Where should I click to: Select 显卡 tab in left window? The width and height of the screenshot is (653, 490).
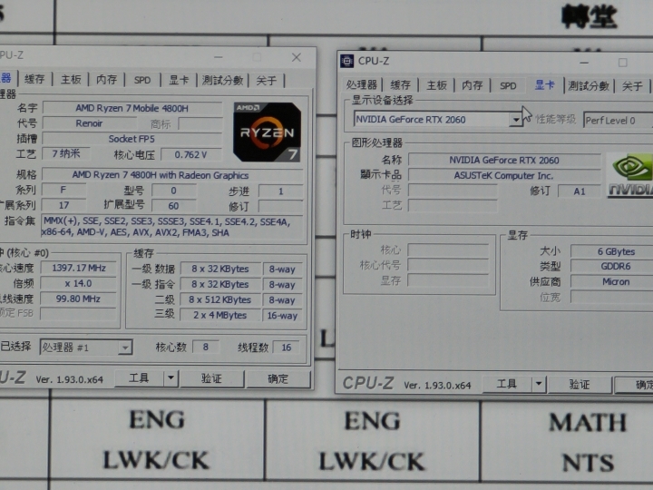179,80
